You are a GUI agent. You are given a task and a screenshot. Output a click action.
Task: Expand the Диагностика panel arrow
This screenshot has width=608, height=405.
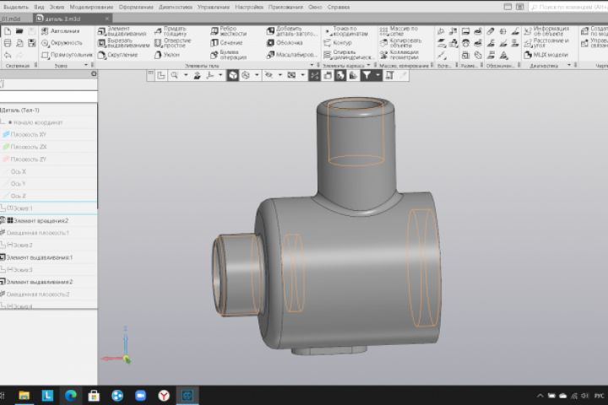(569, 65)
